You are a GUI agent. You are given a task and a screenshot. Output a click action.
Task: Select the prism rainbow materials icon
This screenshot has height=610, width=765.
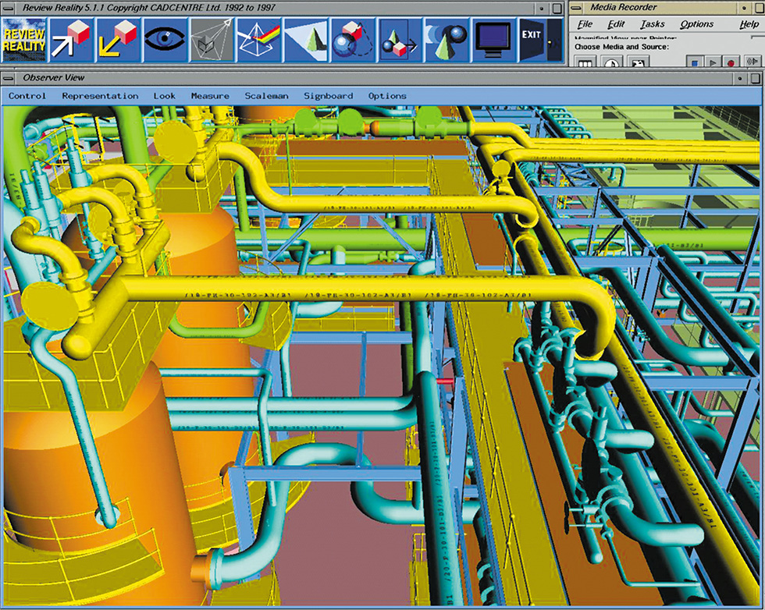click(x=258, y=39)
